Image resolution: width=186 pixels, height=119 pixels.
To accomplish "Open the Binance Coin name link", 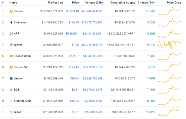I will [x=23, y=101].
